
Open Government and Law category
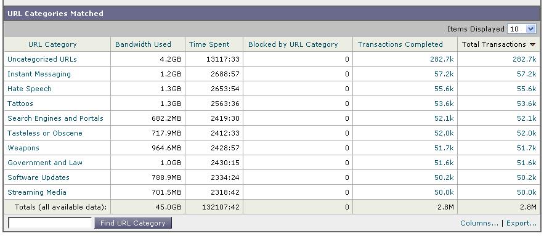[x=45, y=163]
